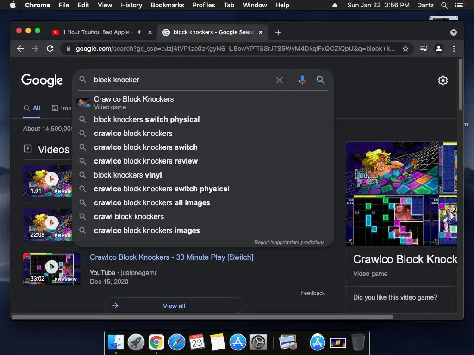Choose suggestion 'crawlco block knockers review'
This screenshot has height=355, width=474.
pos(203,161)
